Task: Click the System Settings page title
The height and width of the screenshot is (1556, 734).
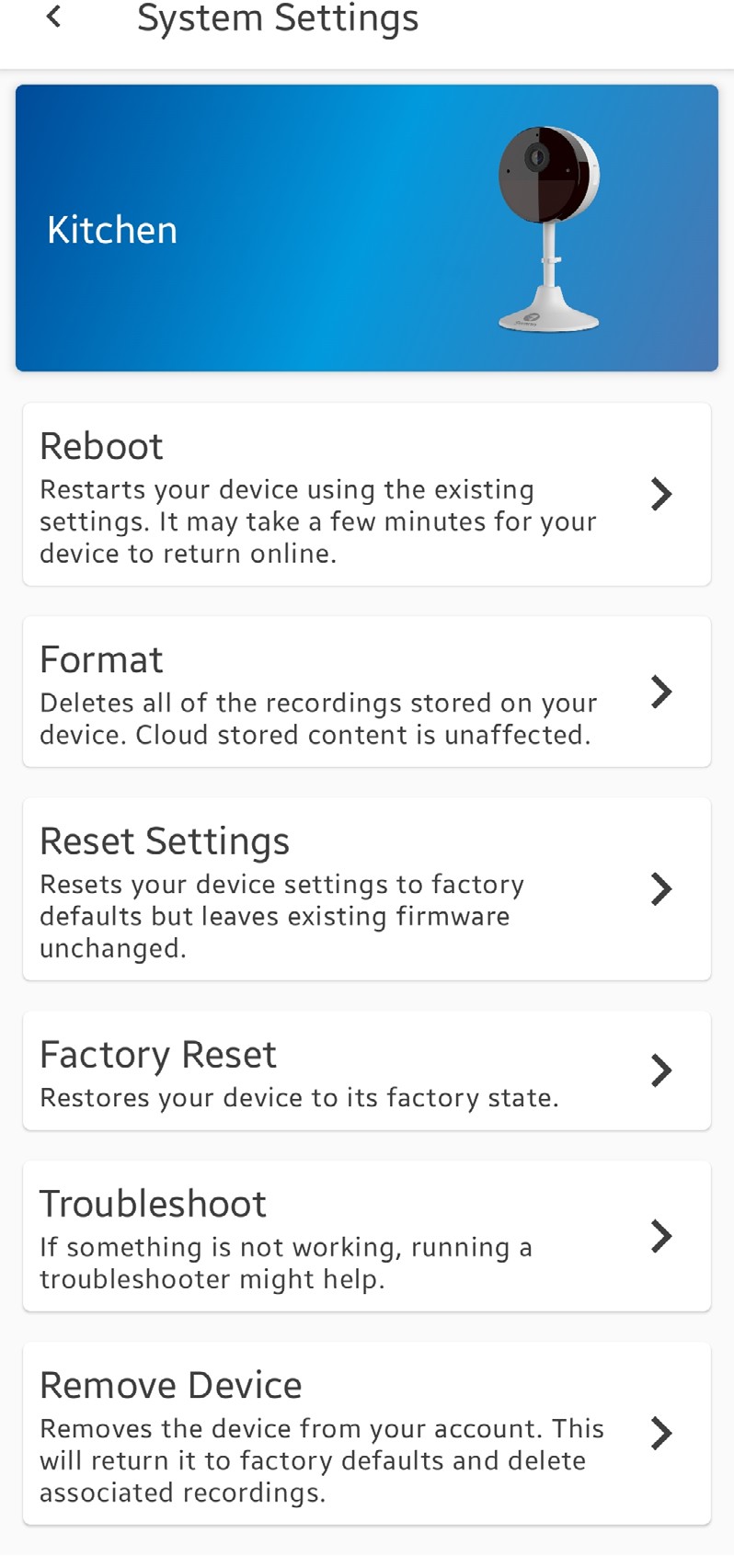Action: point(278,18)
